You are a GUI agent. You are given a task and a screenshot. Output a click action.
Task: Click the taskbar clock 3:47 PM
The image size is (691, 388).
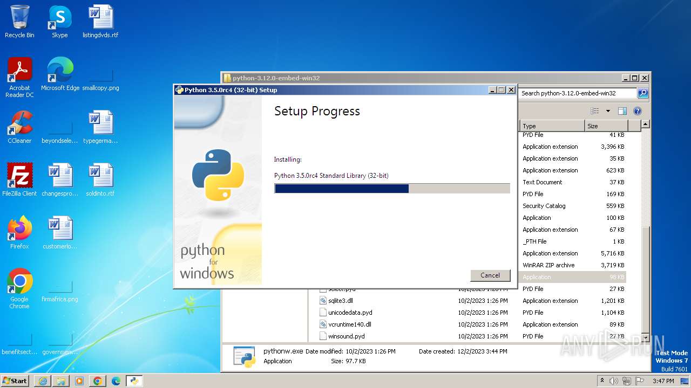point(663,381)
